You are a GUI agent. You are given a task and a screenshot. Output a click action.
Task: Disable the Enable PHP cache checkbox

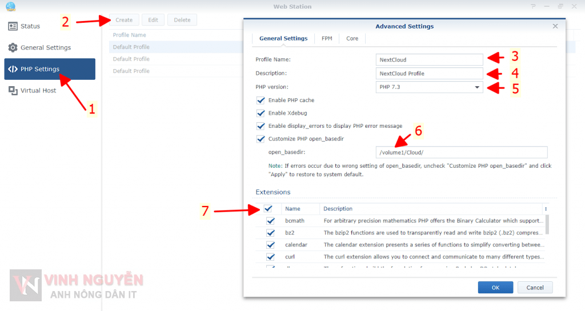pyautogui.click(x=261, y=100)
